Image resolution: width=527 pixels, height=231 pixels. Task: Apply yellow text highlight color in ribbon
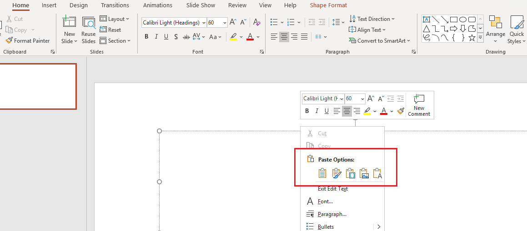[x=234, y=37]
